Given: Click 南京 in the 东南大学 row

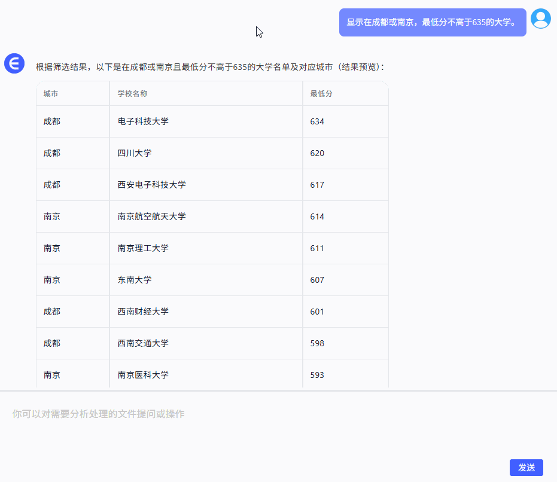Looking at the screenshot, I should pyautogui.click(x=52, y=280).
